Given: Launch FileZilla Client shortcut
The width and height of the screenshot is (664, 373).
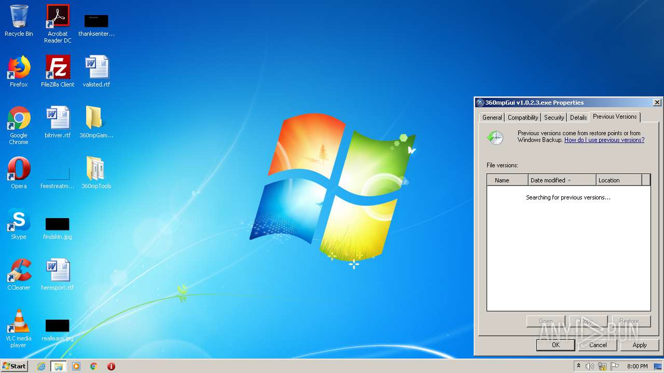Looking at the screenshot, I should (x=58, y=71).
